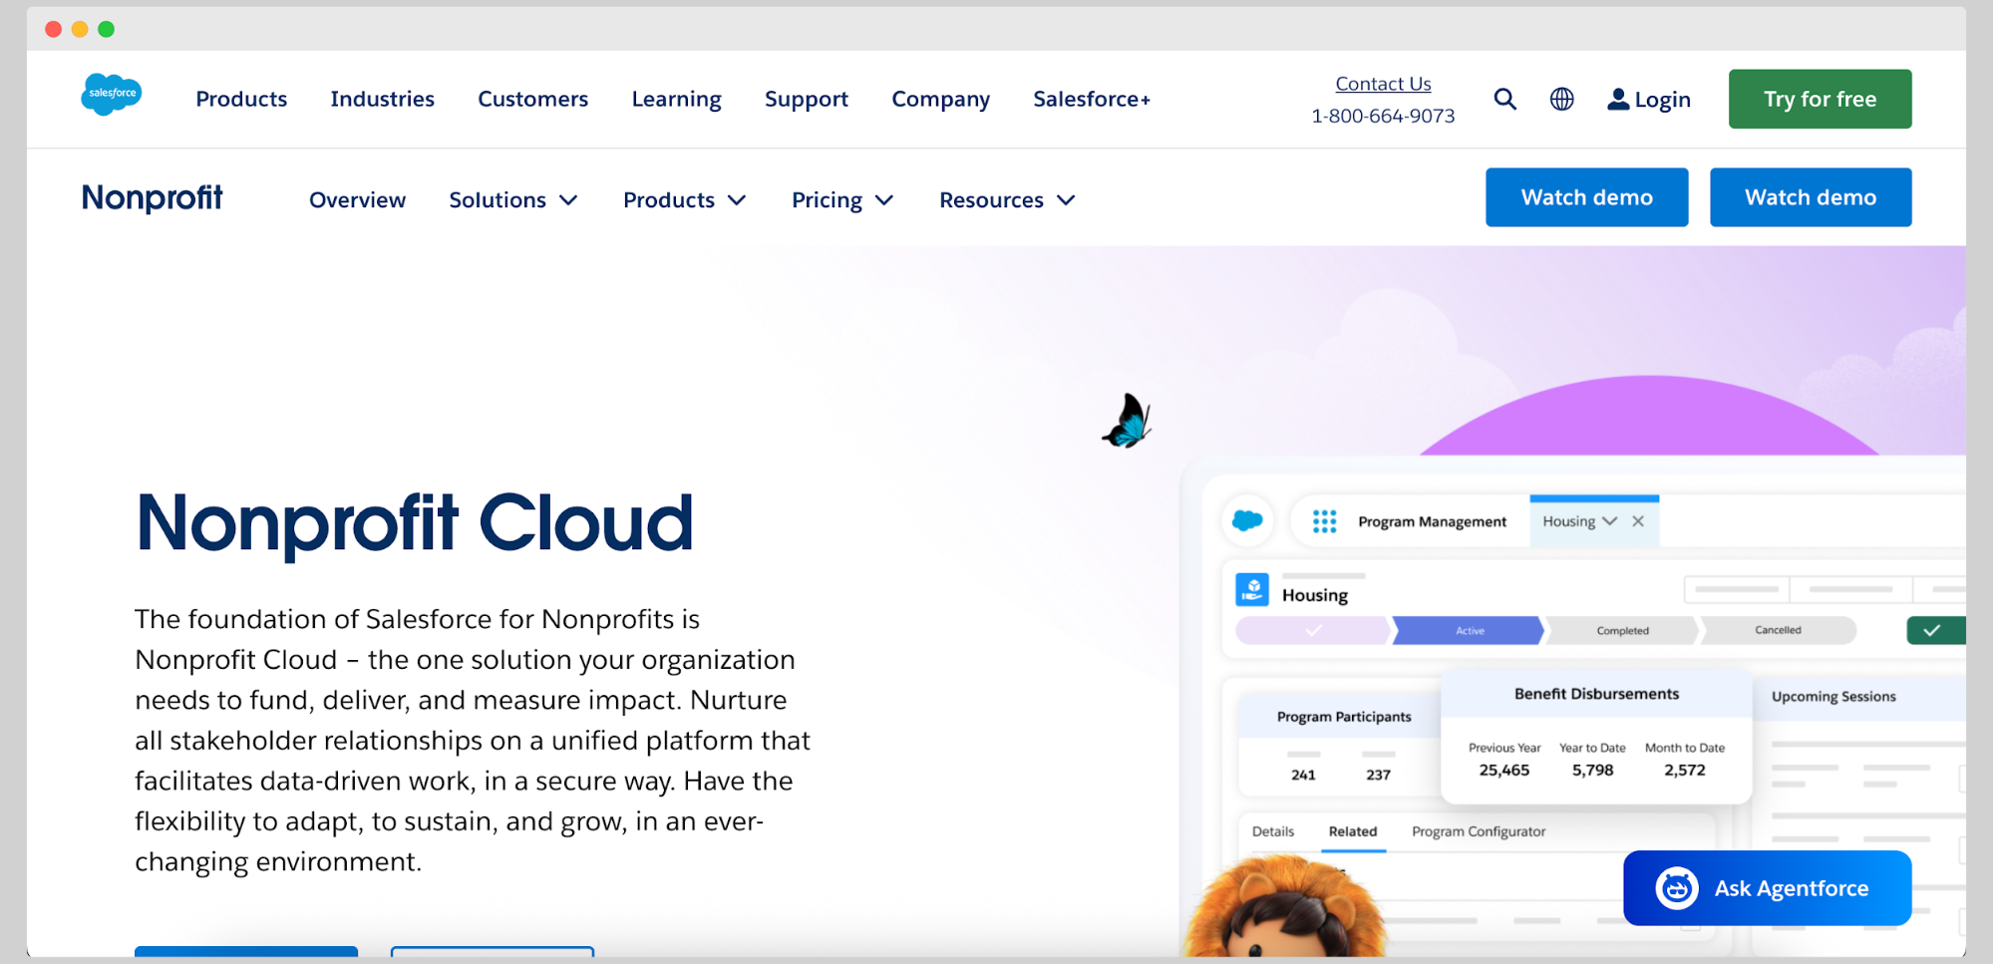Select the Related tab in mockup
1993x964 pixels.
(1352, 831)
